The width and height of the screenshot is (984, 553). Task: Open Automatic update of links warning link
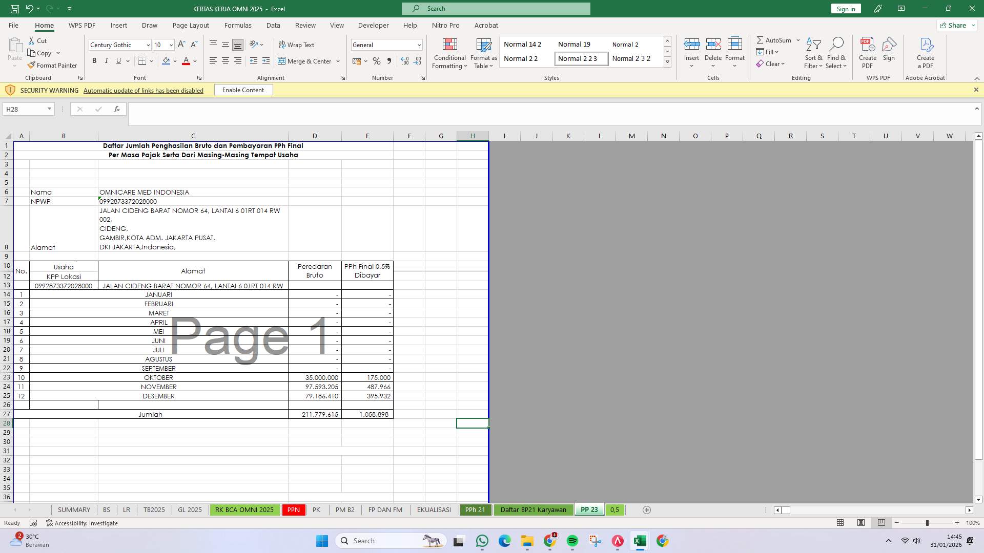click(143, 90)
